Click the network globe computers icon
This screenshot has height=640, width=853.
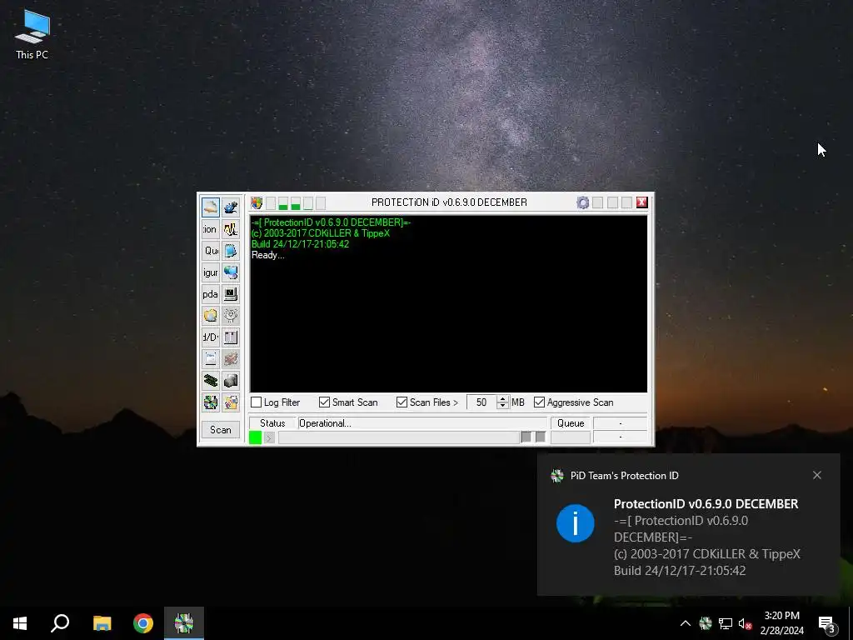coord(231,272)
